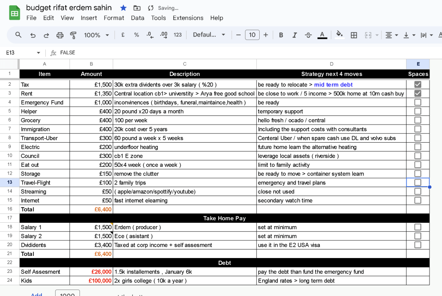442x296 pixels.
Task: Toggle bold formatting
Action: (281, 35)
